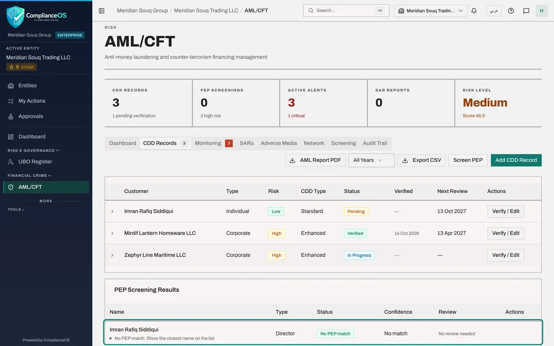Screen dimensions: 554x346
Task: Open the All Years filter dropdown
Action: pyautogui.click(x=371, y=160)
